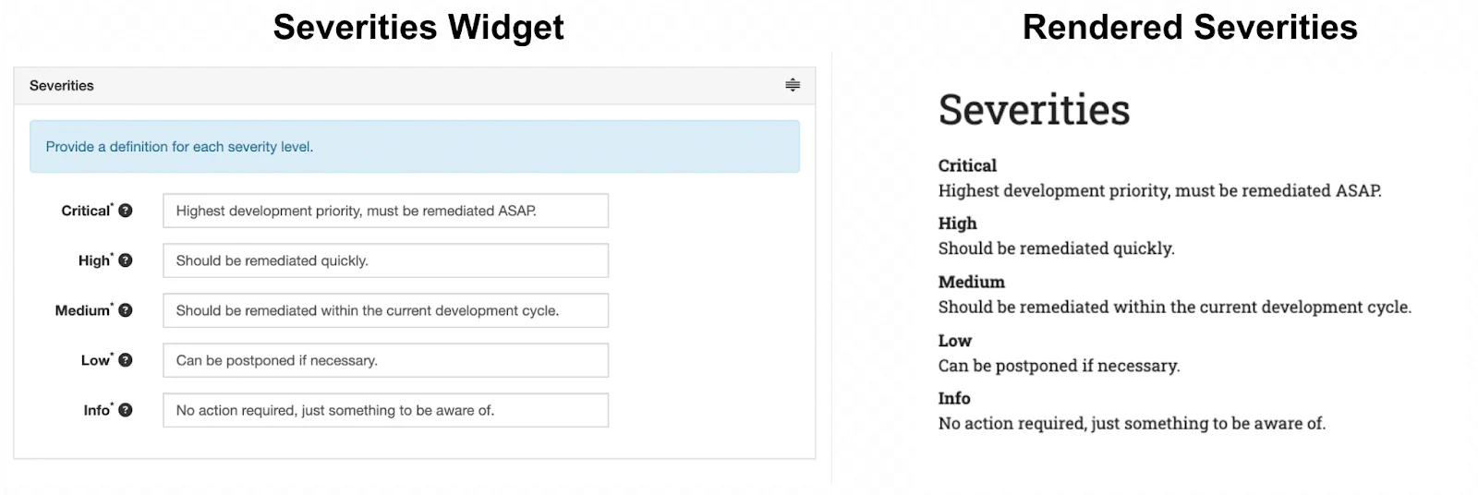Click the blue severity definition hint banner

point(414,147)
